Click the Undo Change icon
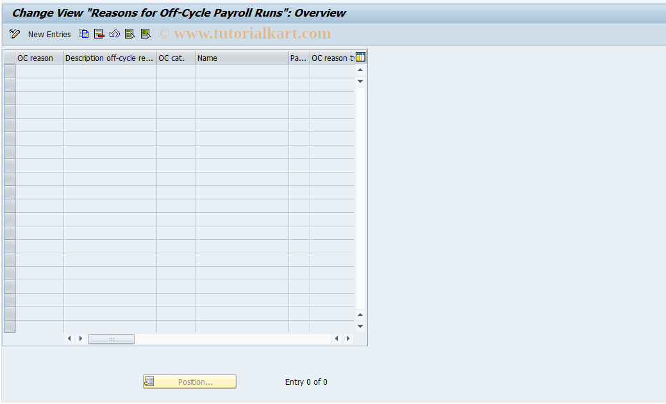The width and height of the screenshot is (666, 404). [114, 34]
